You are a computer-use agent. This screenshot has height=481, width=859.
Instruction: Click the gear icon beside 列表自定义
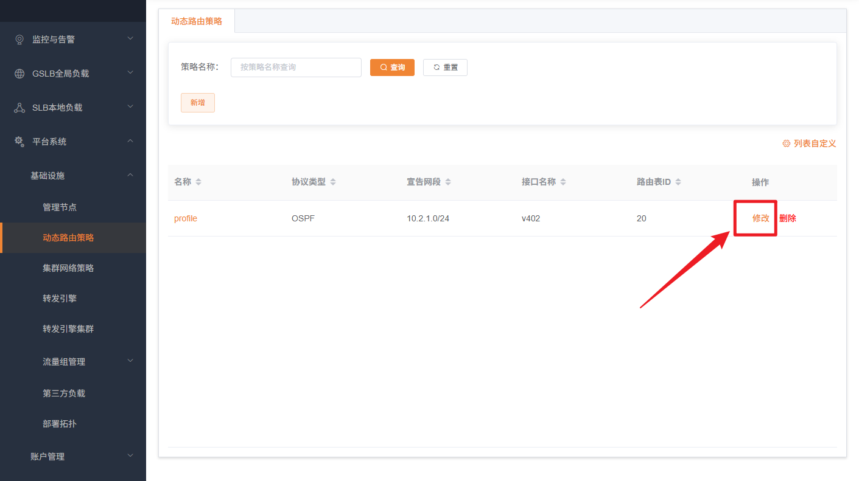click(x=786, y=144)
